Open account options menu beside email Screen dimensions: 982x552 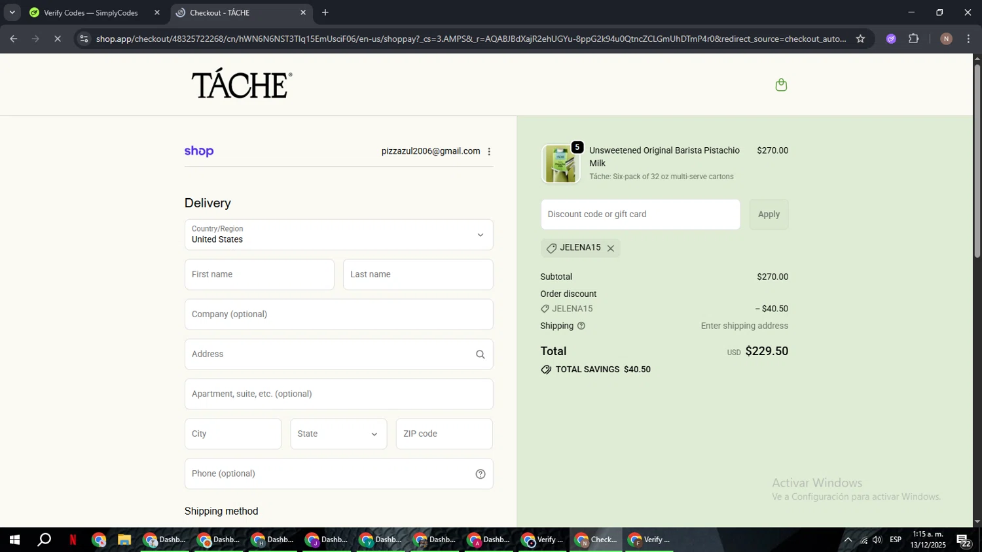point(489,152)
